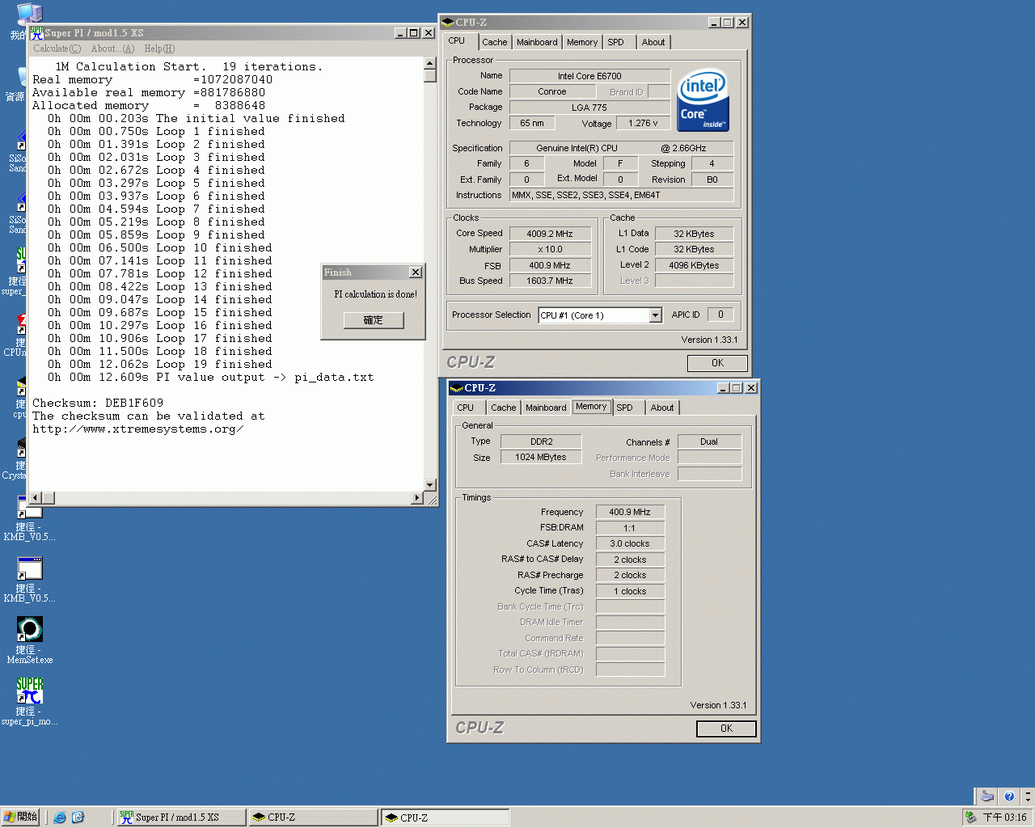The width and height of the screenshot is (1035, 828).
Task: Click the Voltage value 1.276 v
Action: pyautogui.click(x=644, y=123)
